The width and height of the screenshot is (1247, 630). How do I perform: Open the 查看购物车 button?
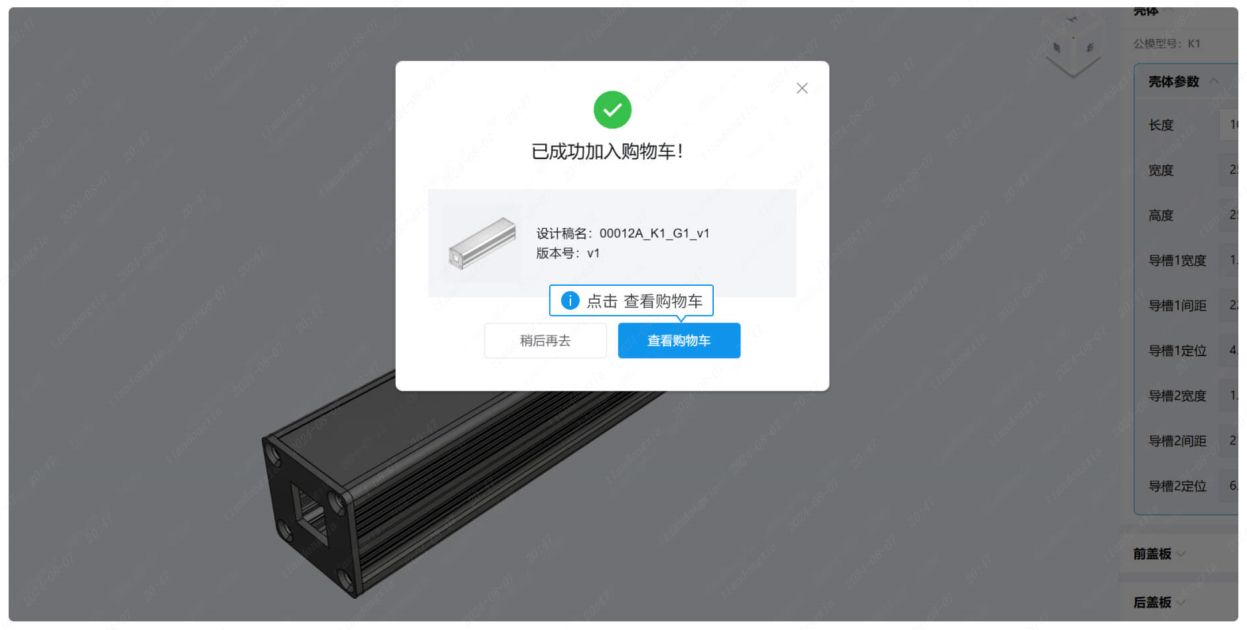coord(679,340)
